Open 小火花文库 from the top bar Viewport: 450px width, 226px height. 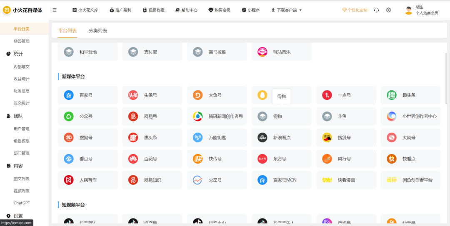tap(85, 10)
